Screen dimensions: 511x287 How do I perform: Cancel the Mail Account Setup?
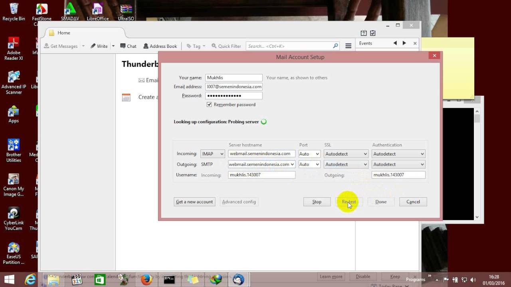(x=413, y=202)
